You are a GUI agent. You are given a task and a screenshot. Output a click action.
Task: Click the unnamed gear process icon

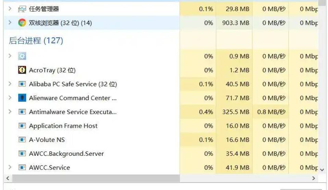pyautogui.click(x=22, y=56)
